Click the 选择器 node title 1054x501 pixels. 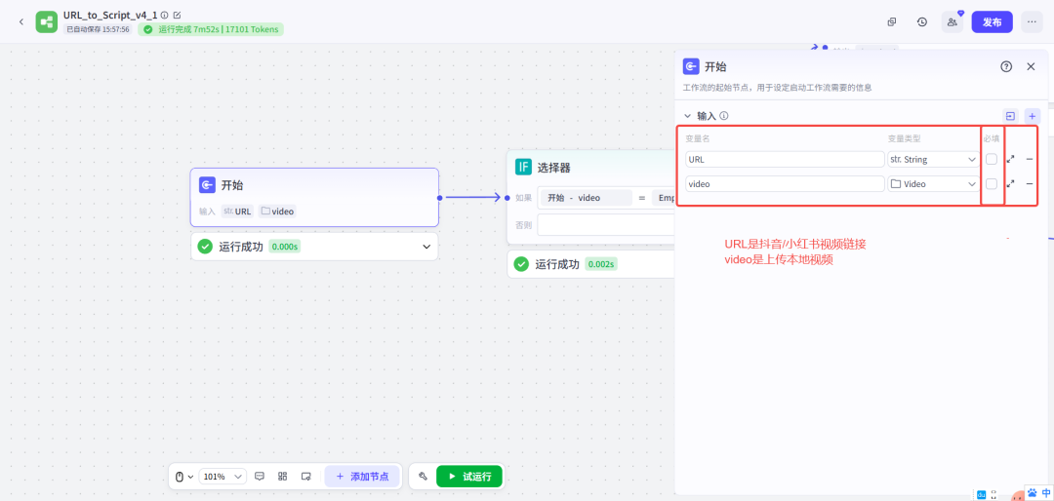[x=554, y=168]
